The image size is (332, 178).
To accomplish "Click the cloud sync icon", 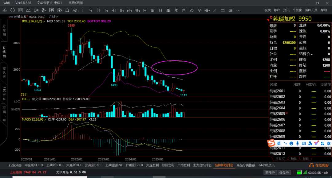I will (59, 10).
